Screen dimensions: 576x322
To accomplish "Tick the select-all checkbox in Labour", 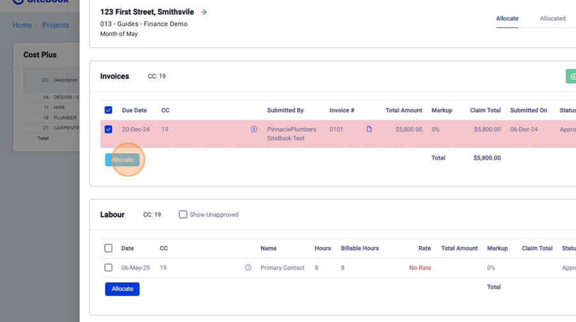I will coord(108,248).
